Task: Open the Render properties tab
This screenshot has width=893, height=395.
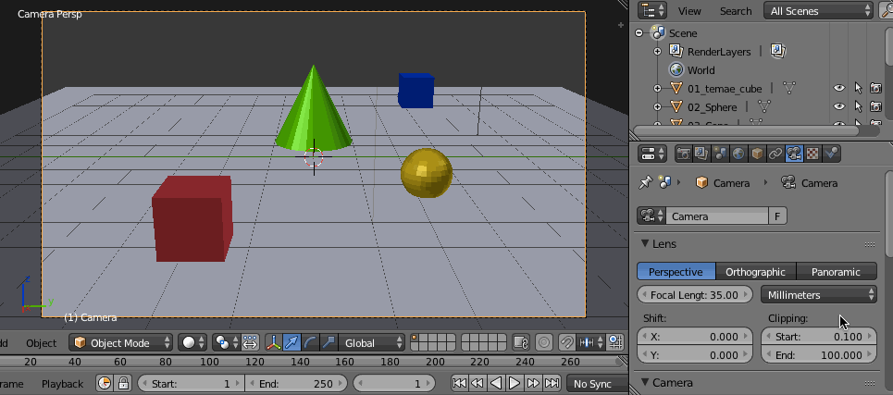Action: (x=684, y=154)
